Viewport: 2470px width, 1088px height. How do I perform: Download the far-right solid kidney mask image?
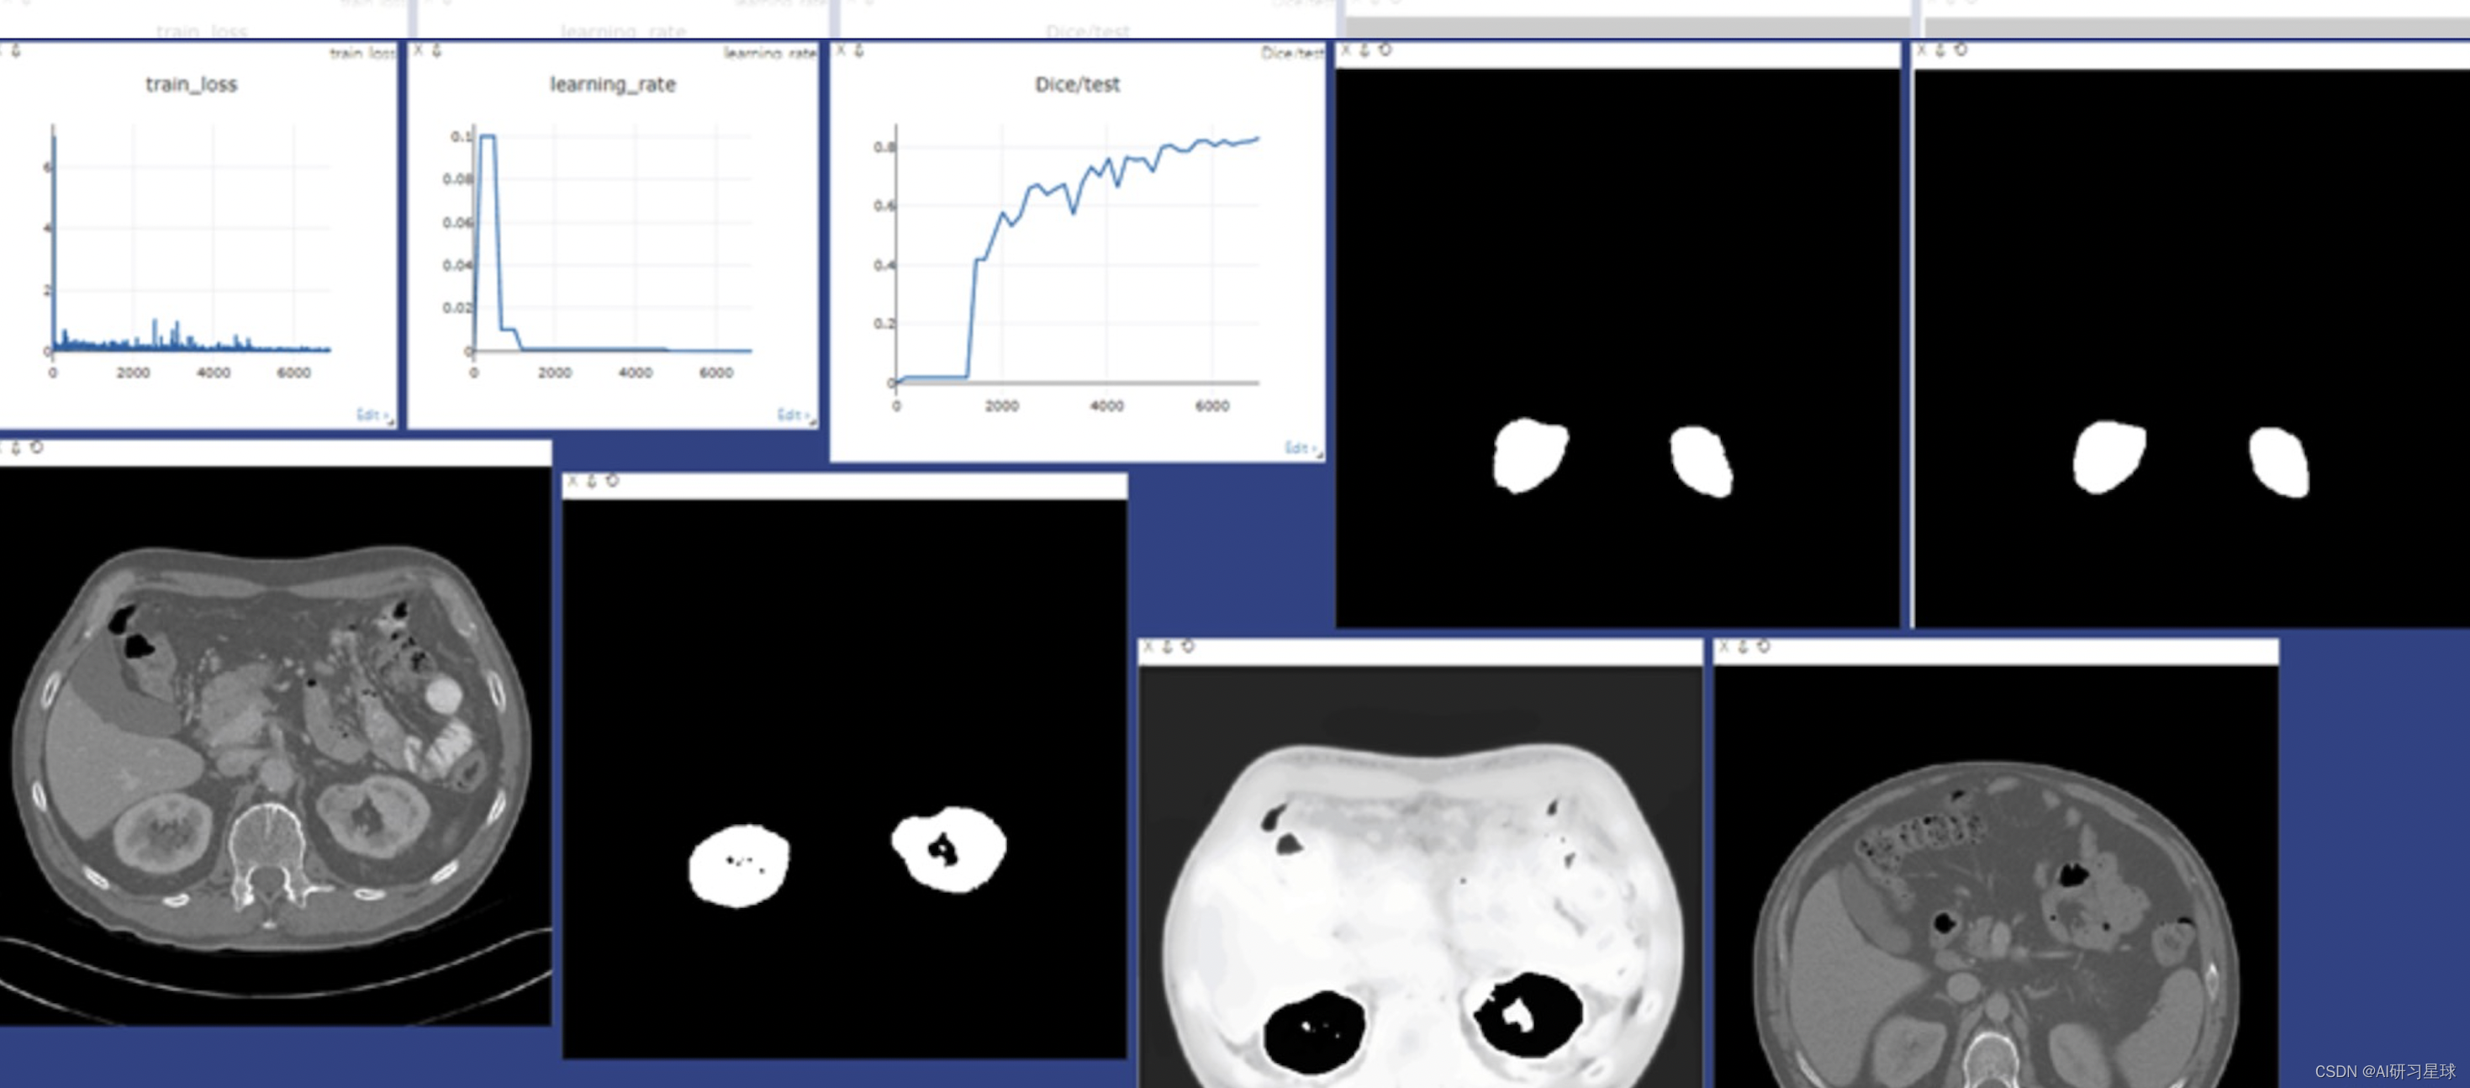click(1940, 50)
